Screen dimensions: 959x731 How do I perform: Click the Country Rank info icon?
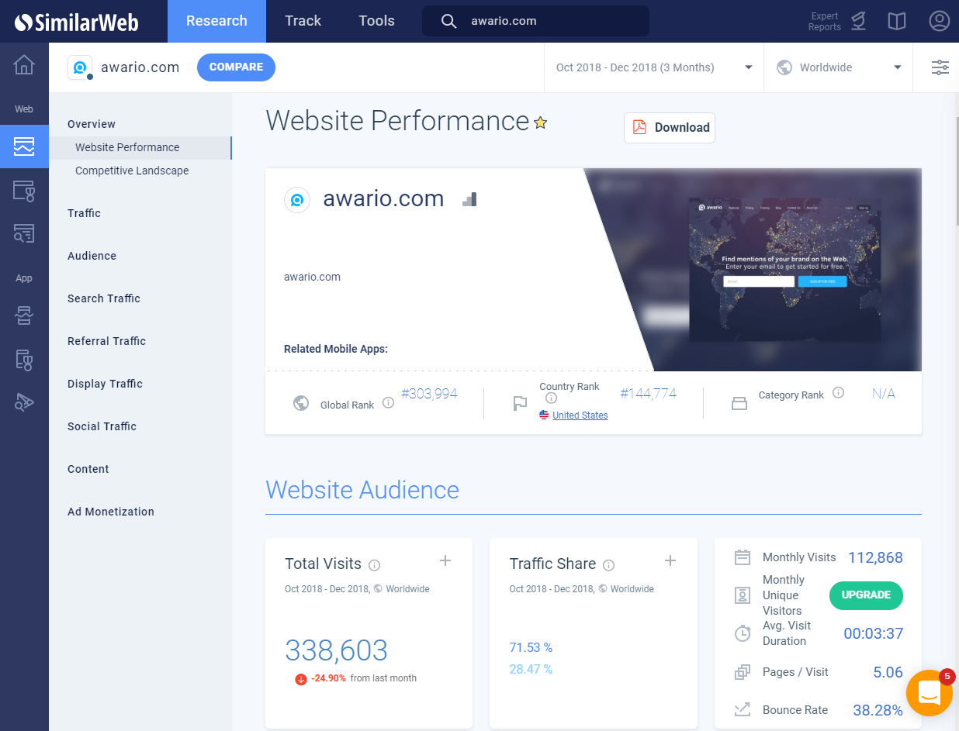[551, 398]
